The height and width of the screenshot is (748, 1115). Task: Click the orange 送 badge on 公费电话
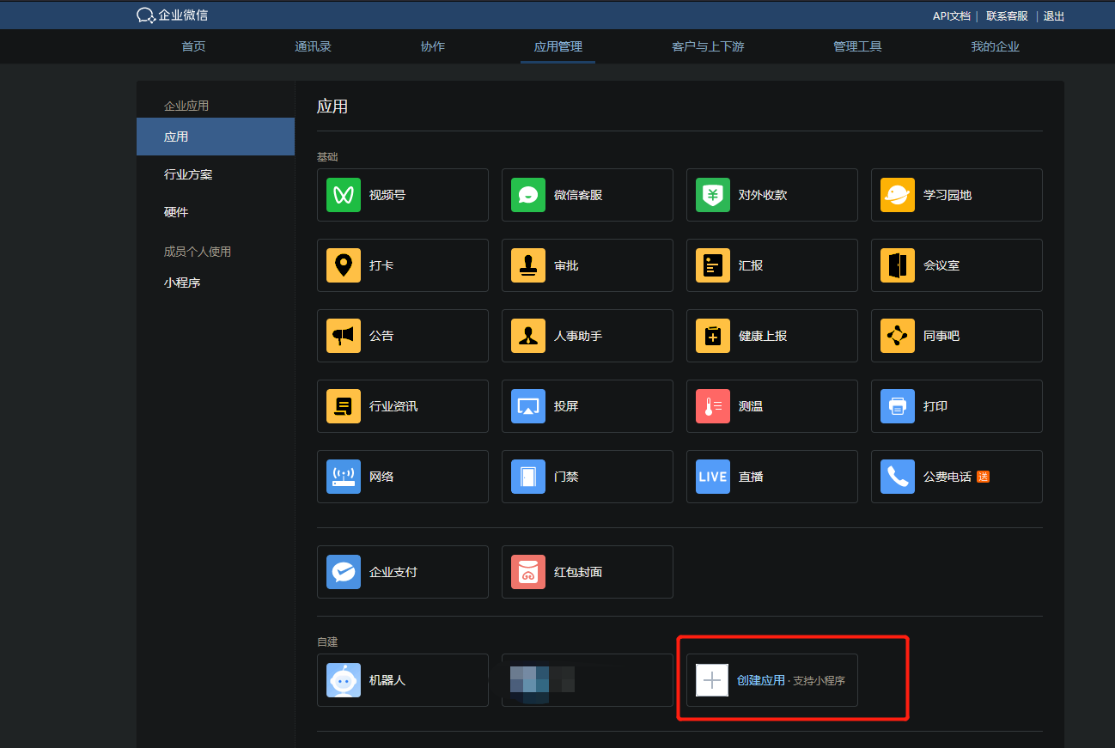click(x=984, y=477)
